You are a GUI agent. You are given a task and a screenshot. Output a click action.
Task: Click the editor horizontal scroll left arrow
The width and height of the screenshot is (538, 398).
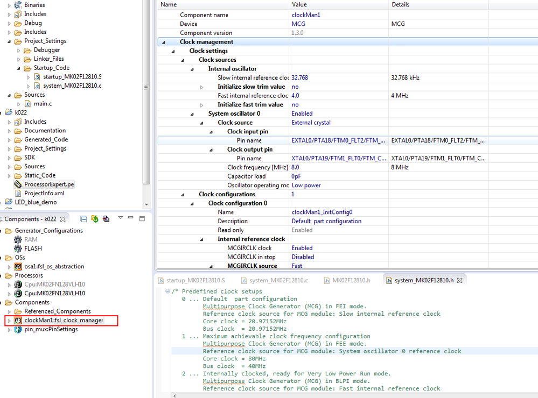click(x=174, y=396)
